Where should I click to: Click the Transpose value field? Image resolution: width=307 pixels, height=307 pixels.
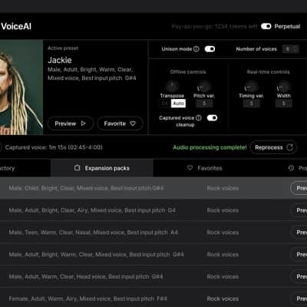pos(165,104)
